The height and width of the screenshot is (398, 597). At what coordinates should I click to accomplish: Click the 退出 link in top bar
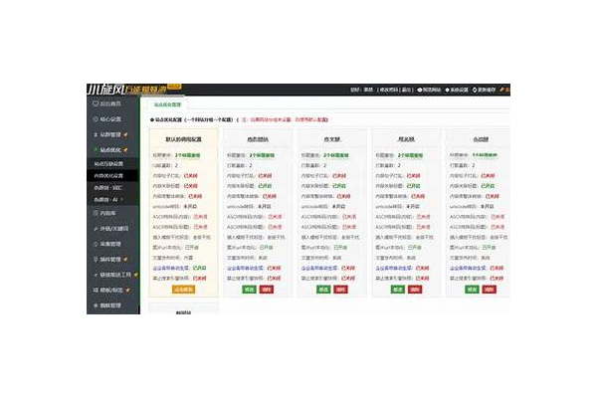point(405,89)
